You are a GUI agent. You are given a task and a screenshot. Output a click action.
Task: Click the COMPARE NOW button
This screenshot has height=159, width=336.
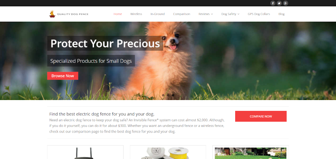point(261,116)
